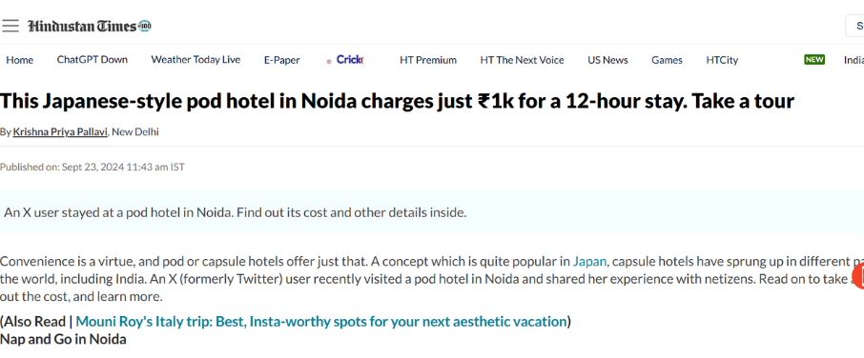Click the Hindustan Times logo
Image resolution: width=864 pixels, height=358 pixels.
tap(90, 26)
